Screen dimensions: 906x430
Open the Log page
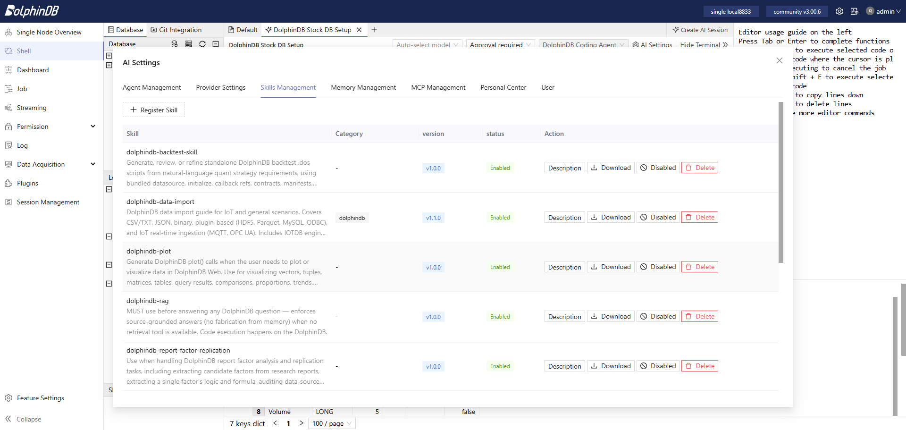[51, 145]
